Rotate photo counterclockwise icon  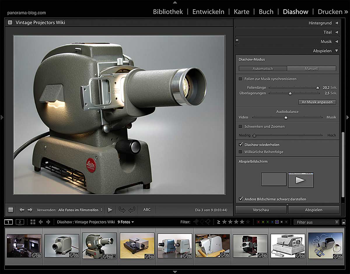(122, 210)
